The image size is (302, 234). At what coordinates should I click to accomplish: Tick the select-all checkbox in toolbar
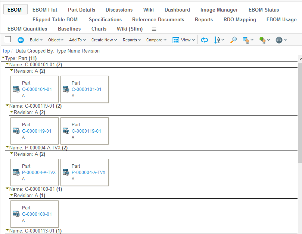pyautogui.click(x=8, y=39)
